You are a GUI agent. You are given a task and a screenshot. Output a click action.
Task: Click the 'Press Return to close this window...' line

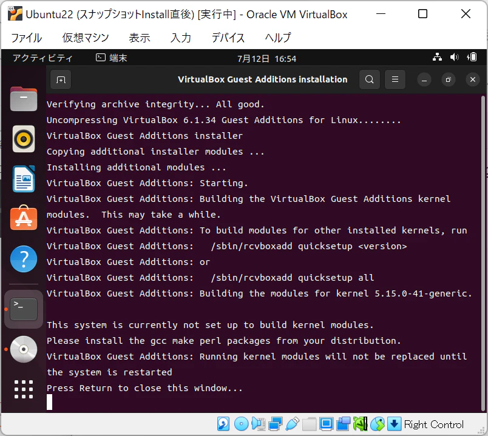144,388
